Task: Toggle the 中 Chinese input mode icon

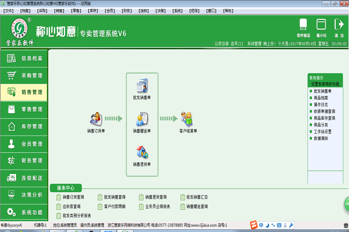Action: point(261,225)
